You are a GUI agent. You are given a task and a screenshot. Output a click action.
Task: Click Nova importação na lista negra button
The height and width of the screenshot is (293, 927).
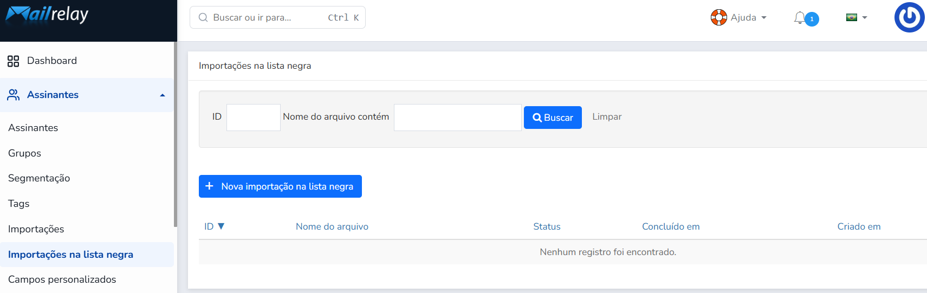280,186
